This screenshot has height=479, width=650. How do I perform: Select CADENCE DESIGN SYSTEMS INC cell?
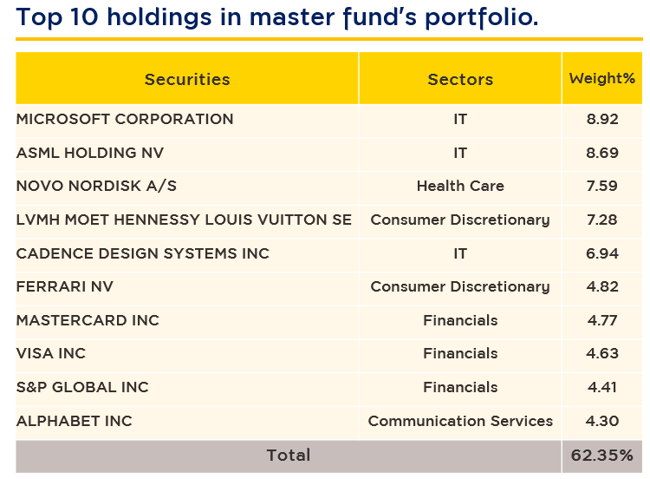pos(143,253)
